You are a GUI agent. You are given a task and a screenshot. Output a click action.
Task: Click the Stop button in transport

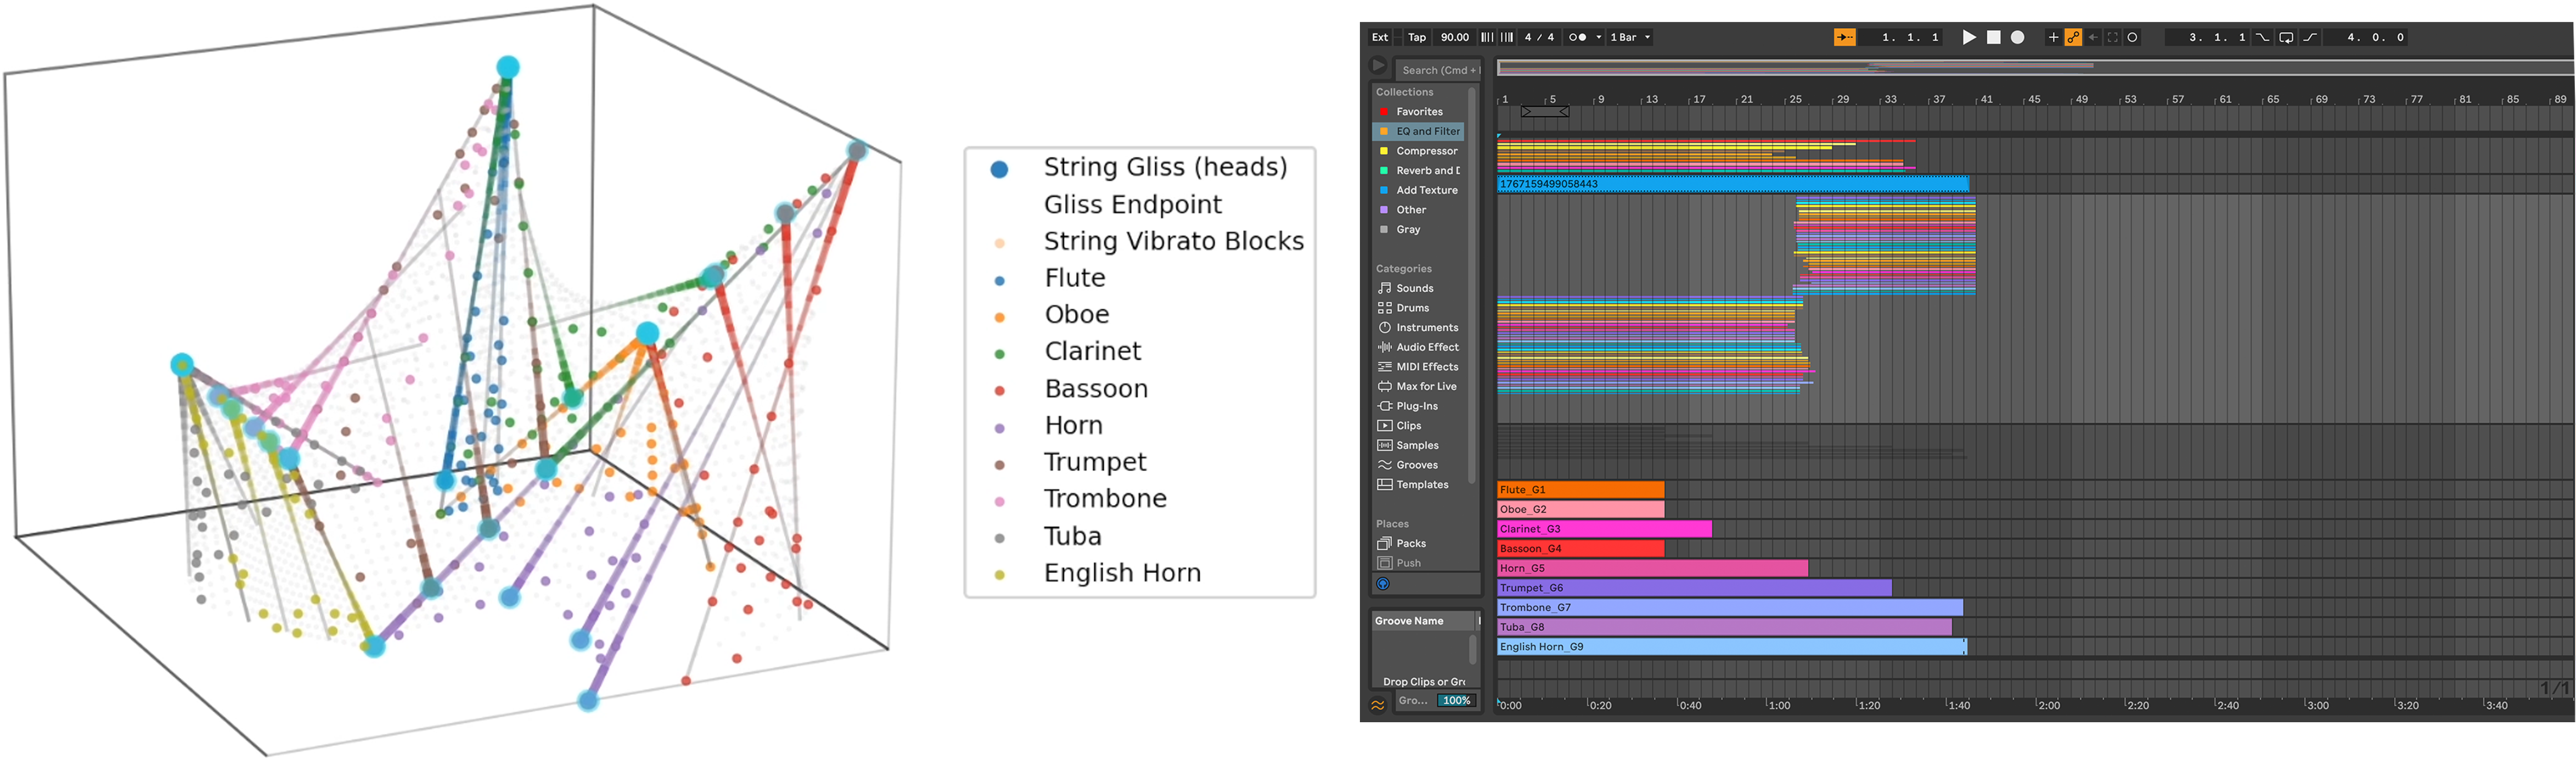tap(1993, 37)
